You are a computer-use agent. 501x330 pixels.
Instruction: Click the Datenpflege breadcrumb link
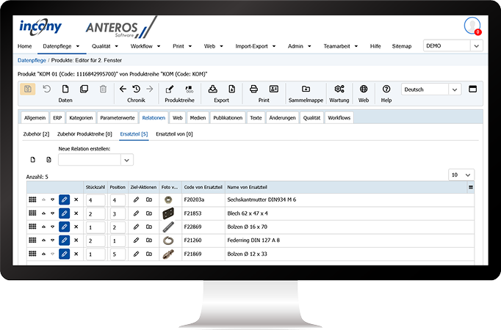pos(32,60)
